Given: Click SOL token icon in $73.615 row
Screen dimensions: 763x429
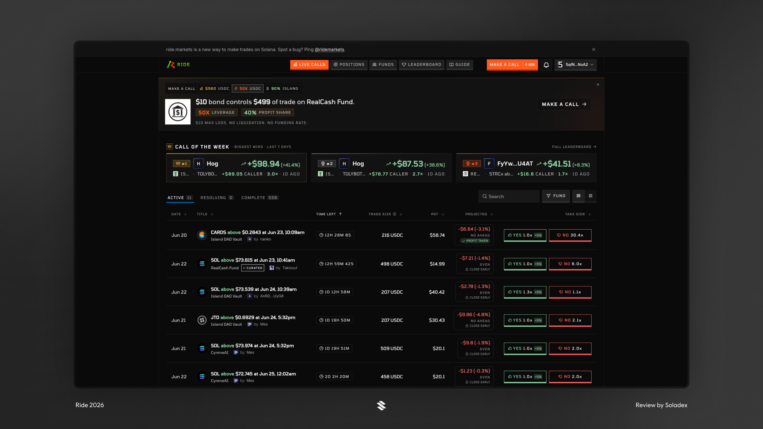Looking at the screenshot, I should [x=202, y=264].
